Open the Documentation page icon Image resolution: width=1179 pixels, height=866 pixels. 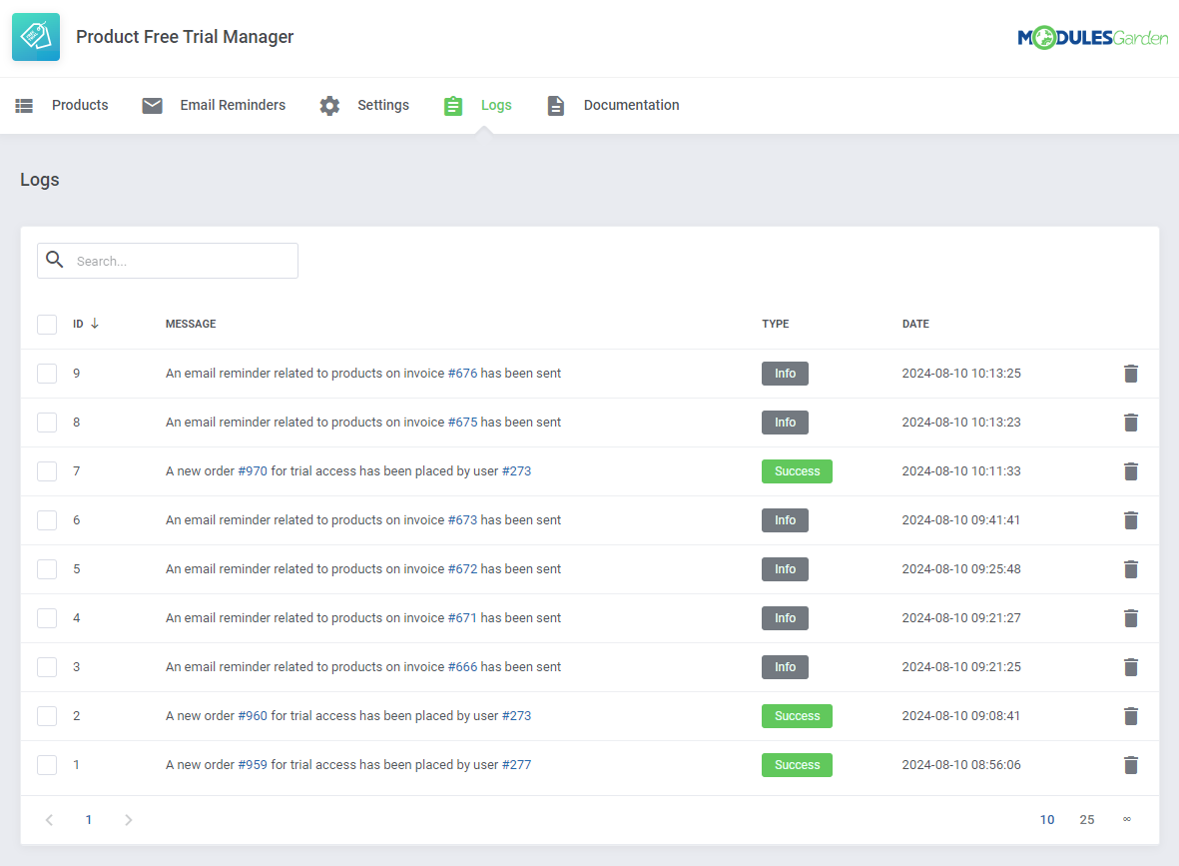click(x=556, y=105)
